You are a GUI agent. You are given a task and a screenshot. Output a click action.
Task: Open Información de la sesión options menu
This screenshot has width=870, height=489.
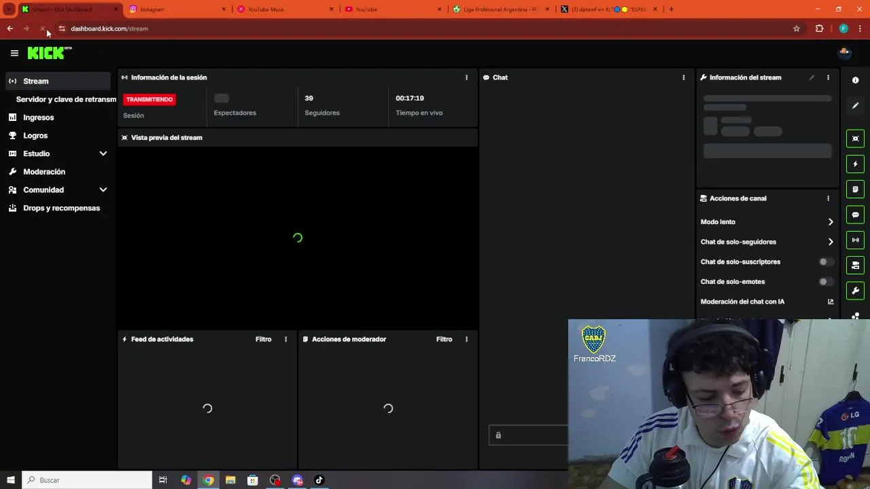(466, 77)
